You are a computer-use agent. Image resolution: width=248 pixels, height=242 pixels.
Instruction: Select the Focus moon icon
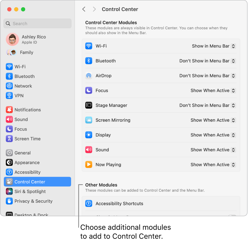click(88, 90)
